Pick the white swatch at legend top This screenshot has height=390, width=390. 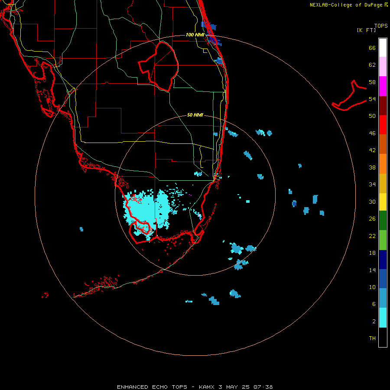tap(383, 48)
